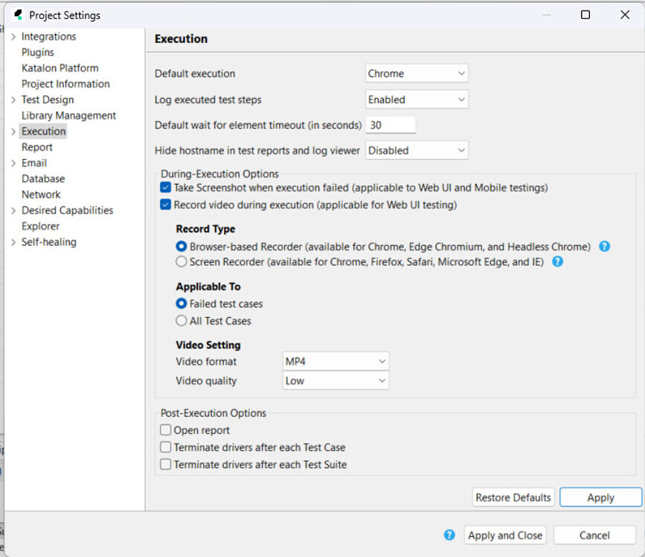Enable Open report checkbox
Viewport: 645px width, 557px height.
coord(166,431)
